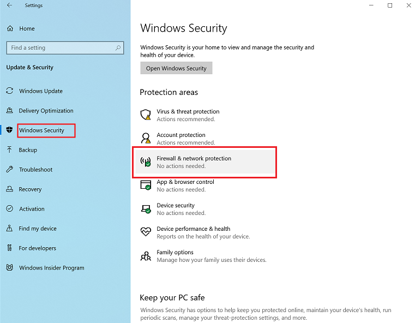Click the Delivery Optimization icon
Viewport: 415px width, 323px height.
click(x=9, y=111)
